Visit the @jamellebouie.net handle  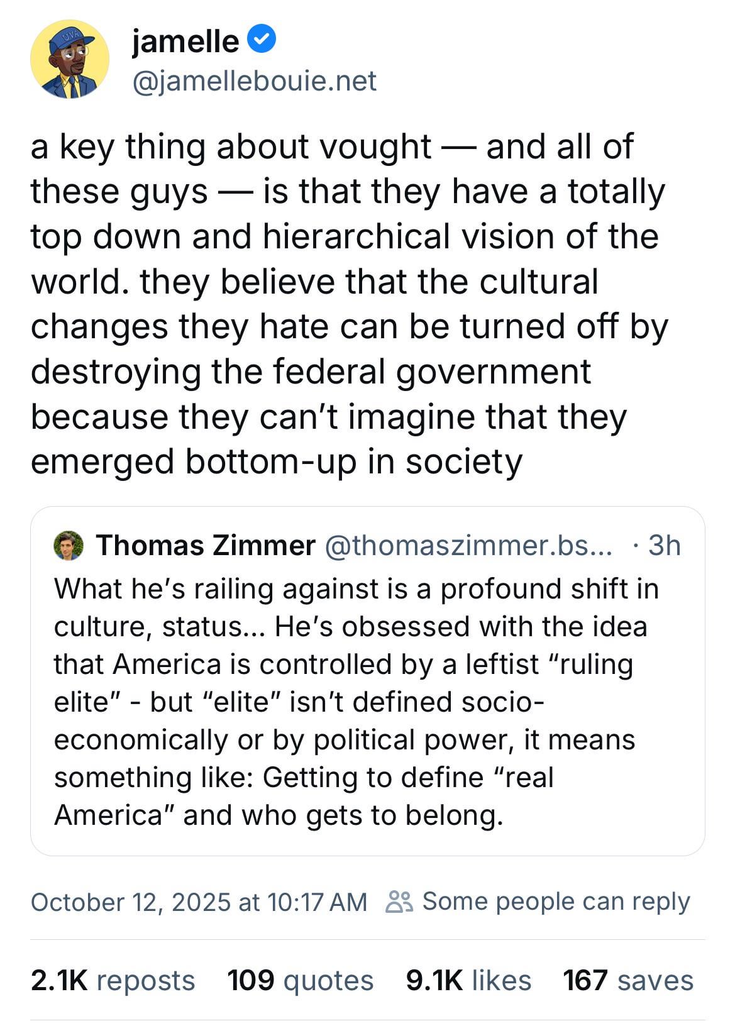tap(254, 81)
